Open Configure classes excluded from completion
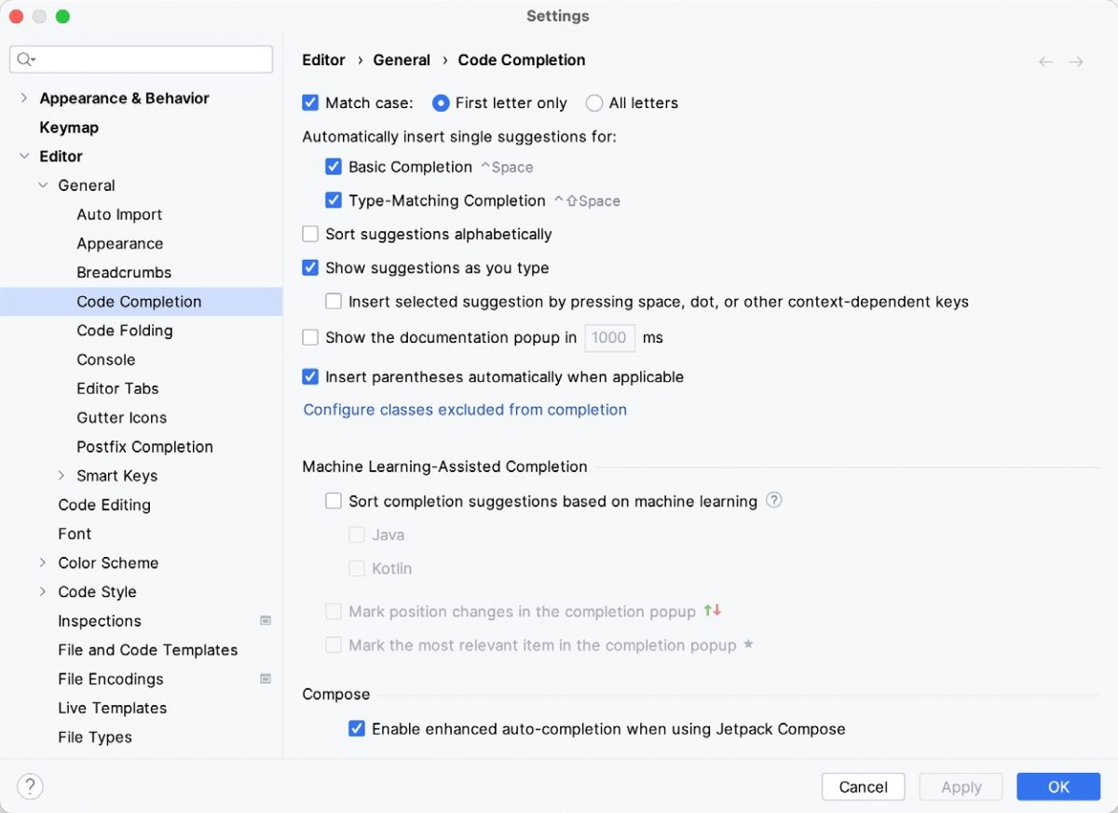 464,410
